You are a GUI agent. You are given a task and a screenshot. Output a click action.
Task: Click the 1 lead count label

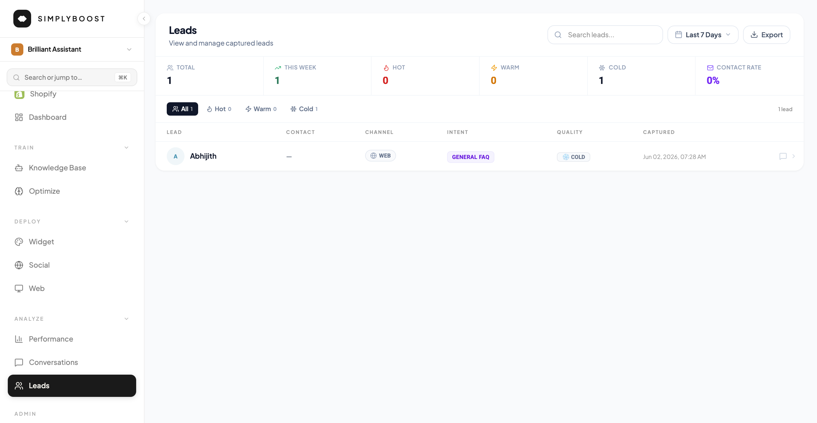(x=785, y=110)
